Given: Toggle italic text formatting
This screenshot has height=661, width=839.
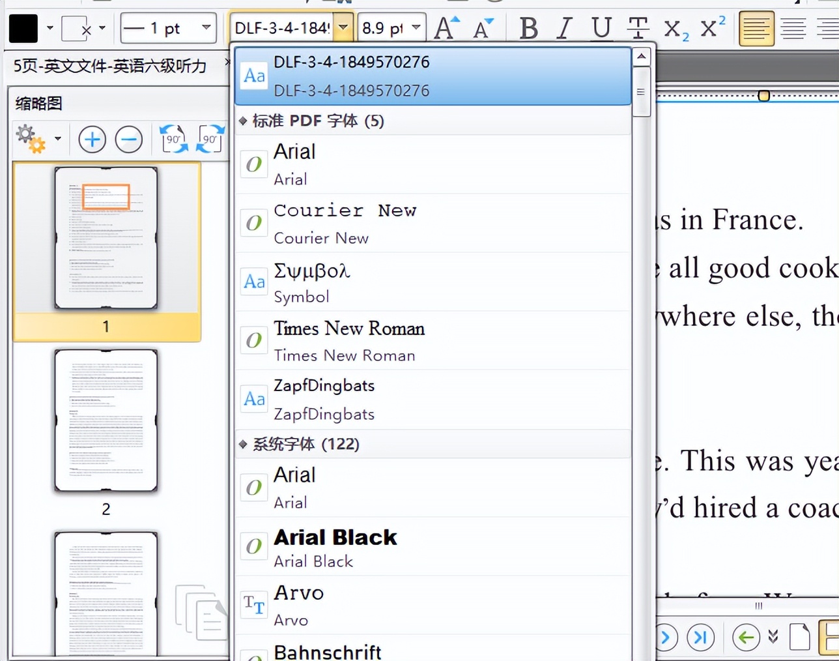Looking at the screenshot, I should tap(564, 29).
